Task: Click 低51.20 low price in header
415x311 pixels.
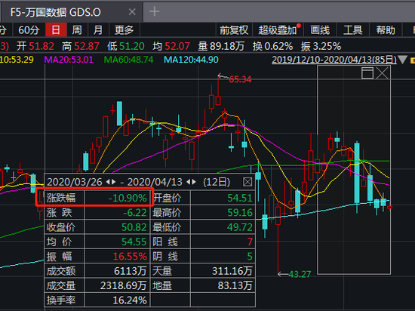Action: coord(126,46)
